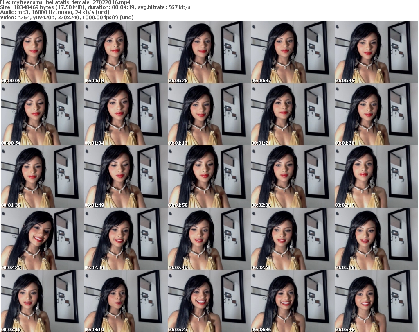Image resolution: width=419 pixels, height=332 pixels.
Task: Click the thumbnail frame at 00:00:18
Action: tap(126, 52)
